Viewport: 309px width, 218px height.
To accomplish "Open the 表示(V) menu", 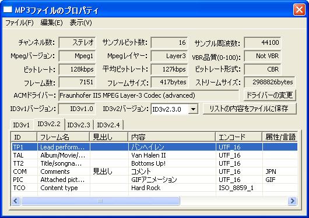I will [x=80, y=23].
